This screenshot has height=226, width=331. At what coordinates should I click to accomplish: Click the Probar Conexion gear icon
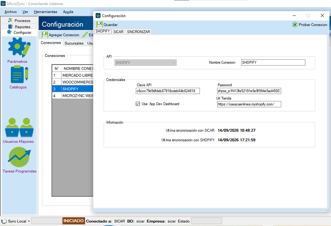coord(295,25)
